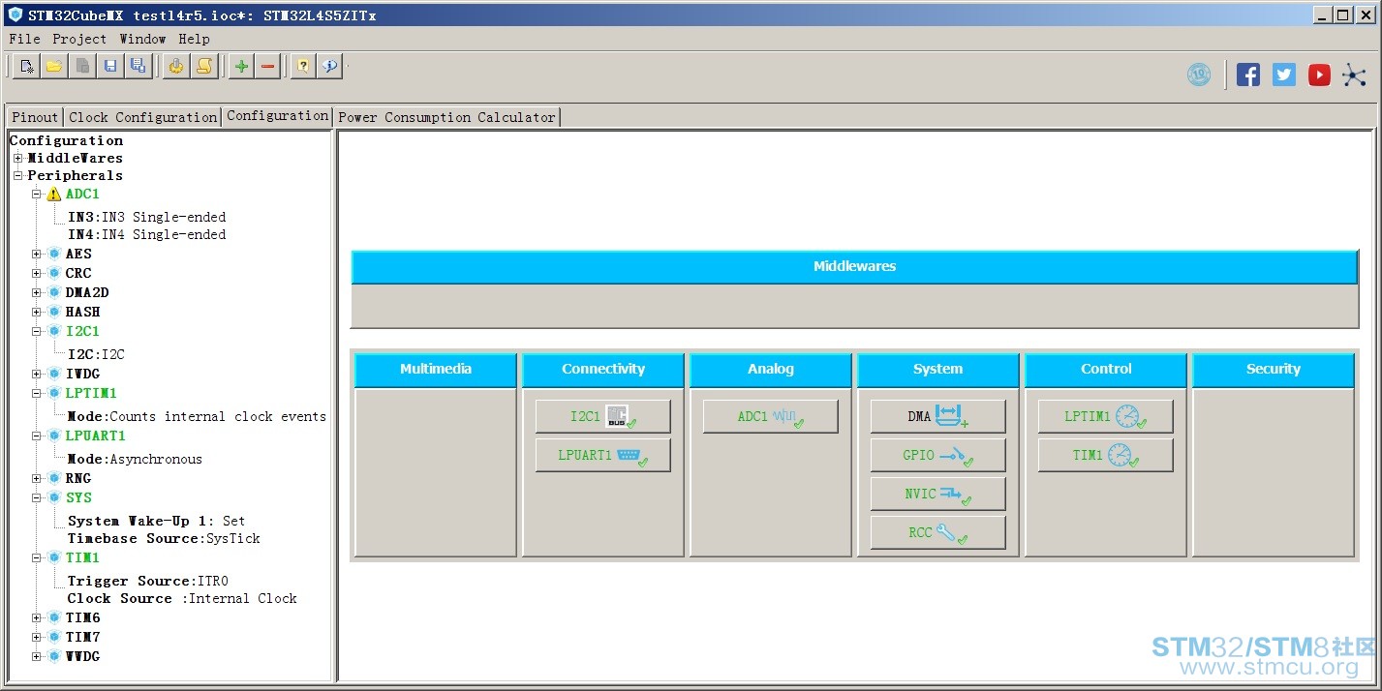Click the LPUART1 serial connector icon

coord(631,455)
